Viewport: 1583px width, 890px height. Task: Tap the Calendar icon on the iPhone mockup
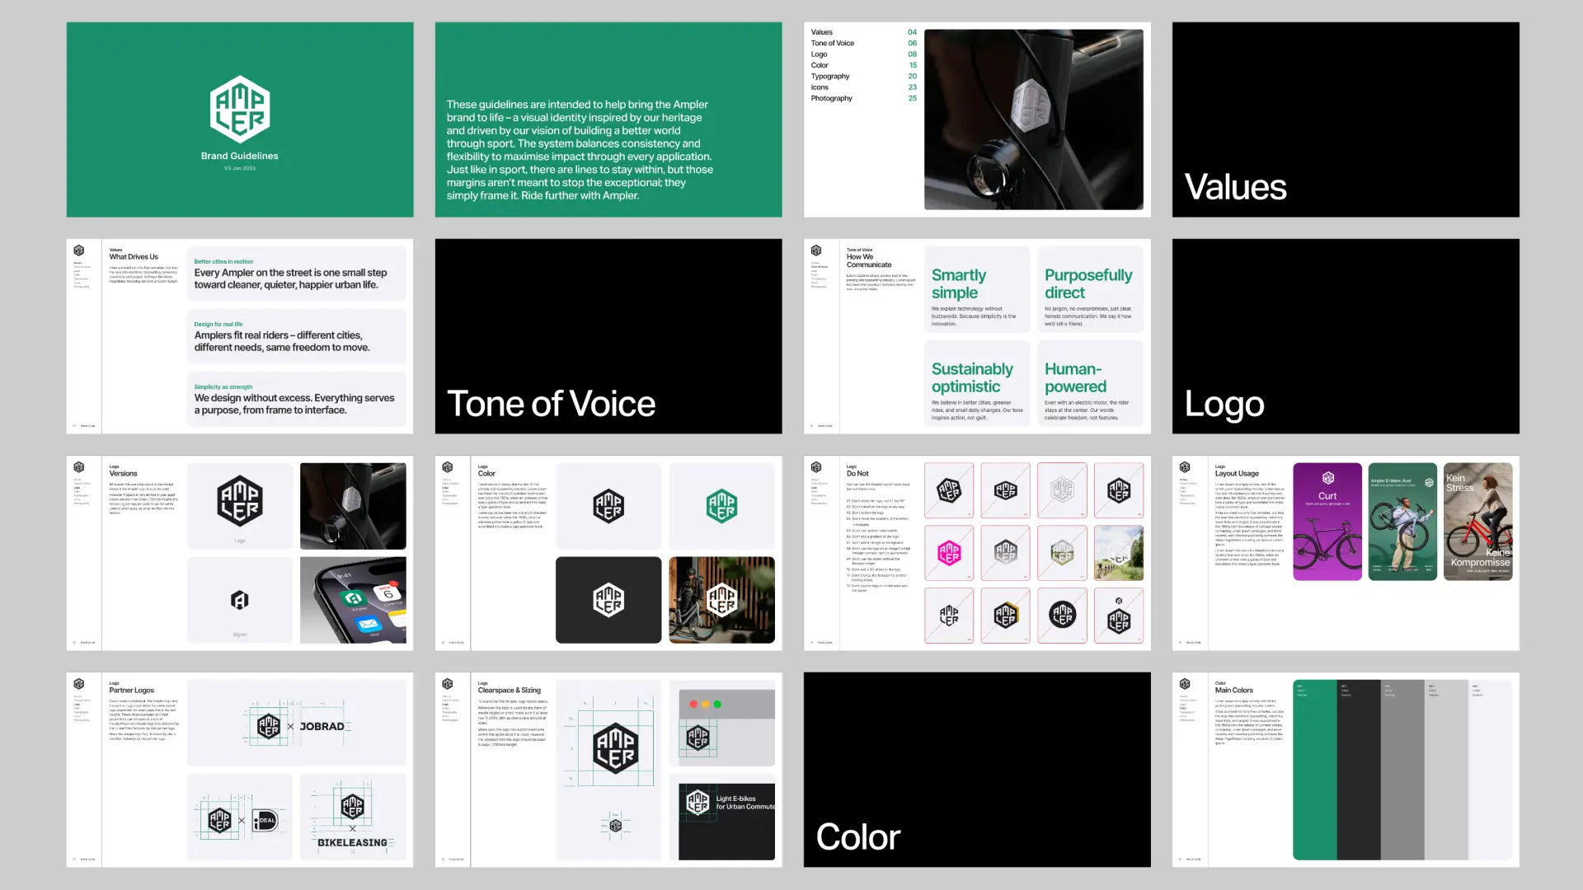[x=388, y=594]
